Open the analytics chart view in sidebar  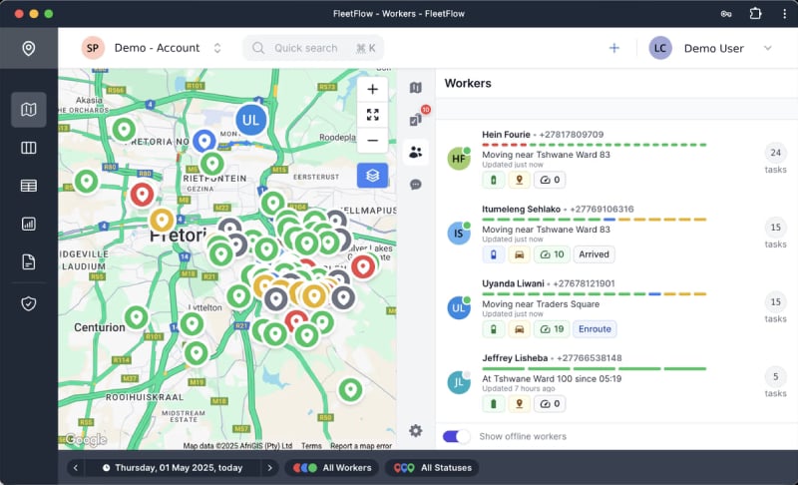(x=29, y=224)
